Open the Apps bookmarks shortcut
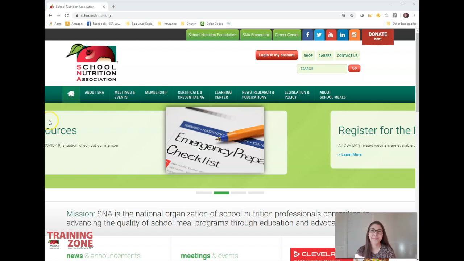Screen dimensions: 464x261 [x=55, y=24]
